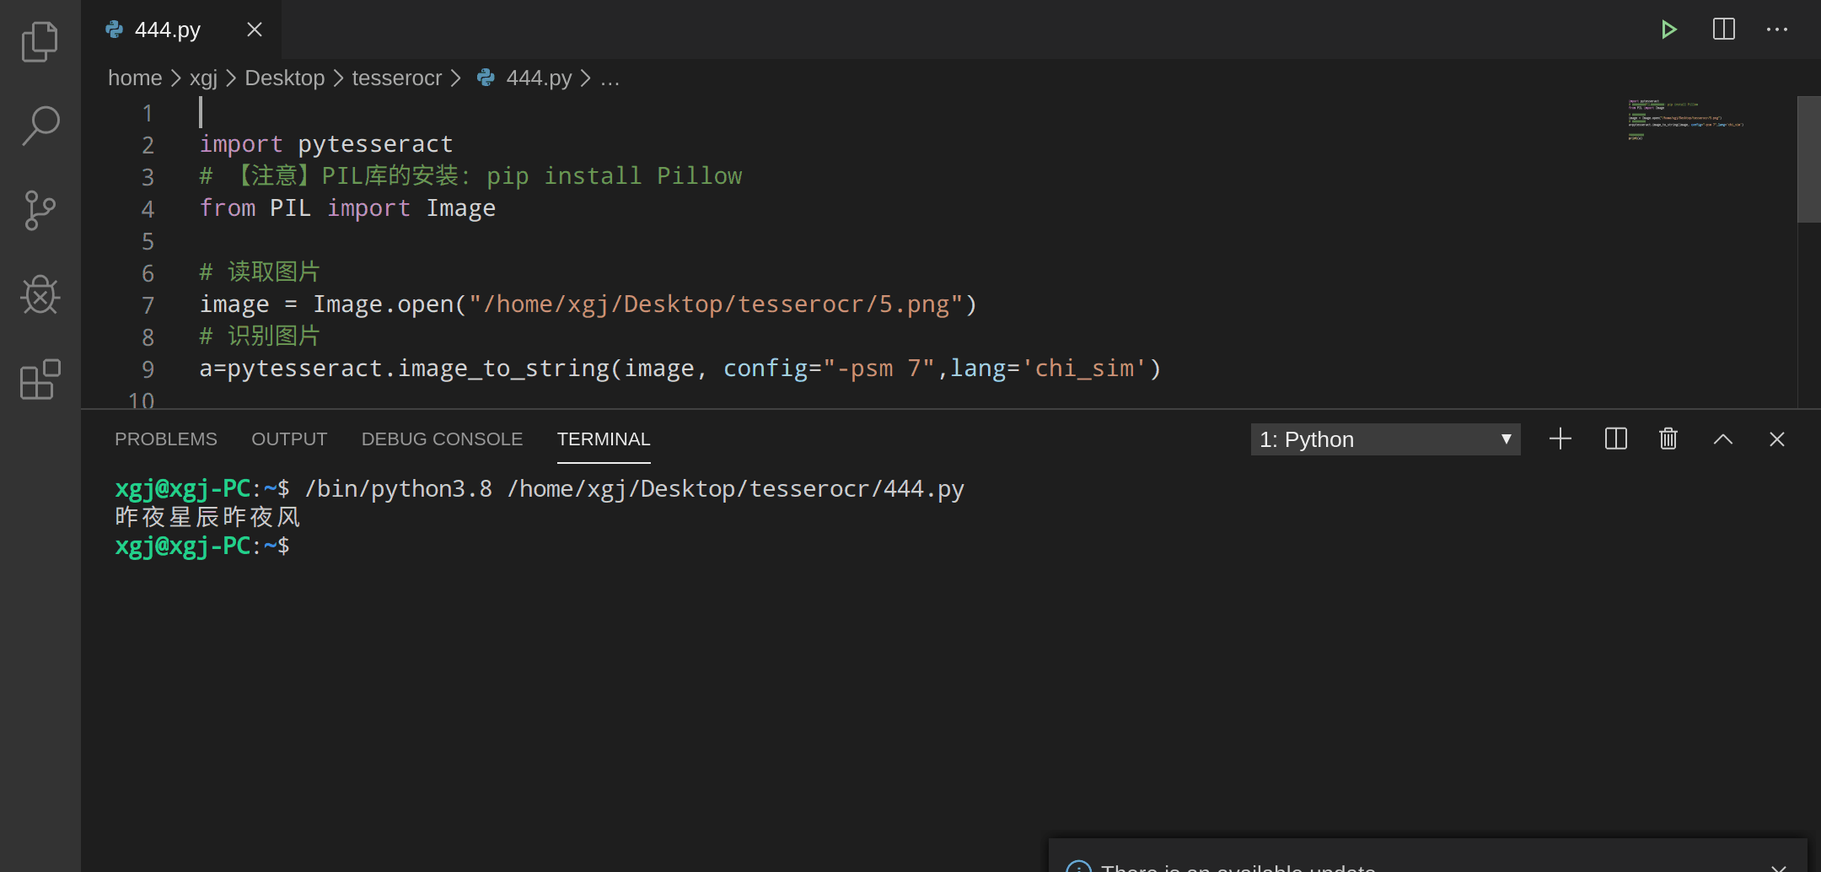Image resolution: width=1821 pixels, height=872 pixels.
Task: Click the Python file icon on 444.py tab
Action: click(114, 30)
